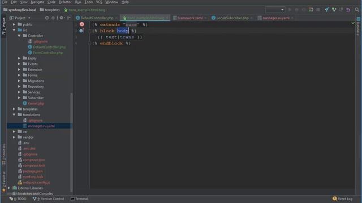Screen dimensions: 362x203
Task: Expand the Subscriber folder
Action: 19,98
